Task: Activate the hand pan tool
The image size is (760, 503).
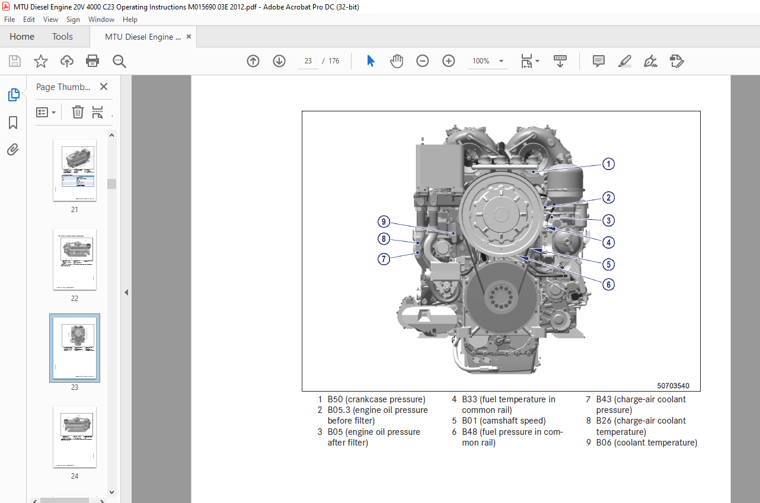Action: coord(397,61)
